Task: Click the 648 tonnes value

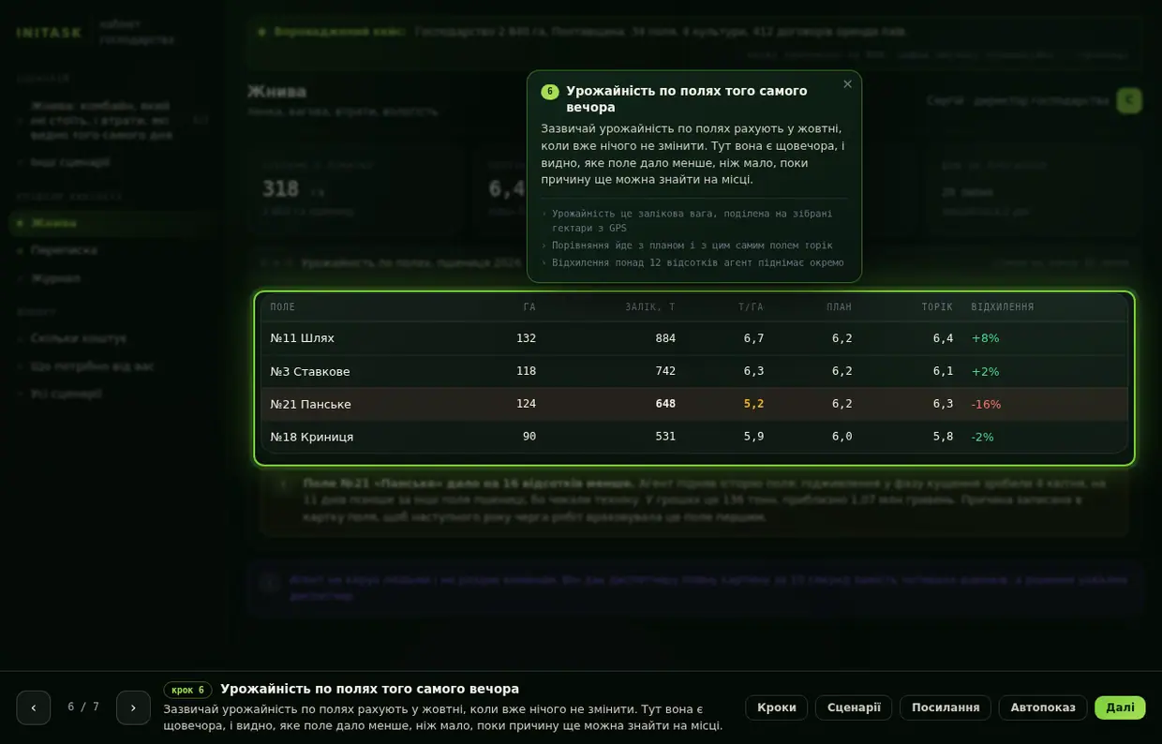Action: tap(665, 404)
